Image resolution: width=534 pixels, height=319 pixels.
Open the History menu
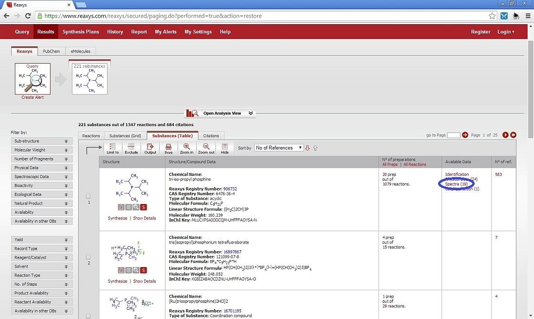tap(115, 32)
